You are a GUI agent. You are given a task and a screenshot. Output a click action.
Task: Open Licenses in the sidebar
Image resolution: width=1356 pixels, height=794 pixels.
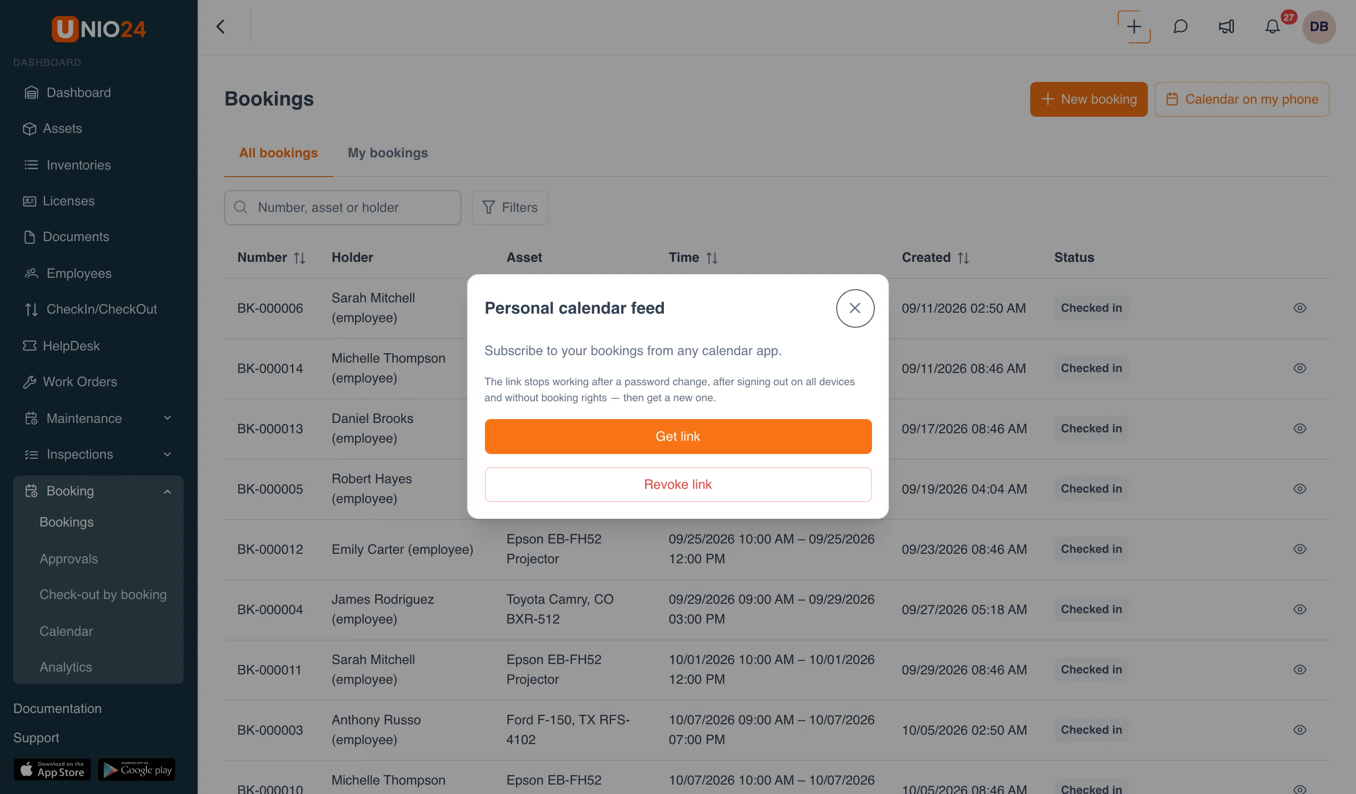[x=59, y=202]
